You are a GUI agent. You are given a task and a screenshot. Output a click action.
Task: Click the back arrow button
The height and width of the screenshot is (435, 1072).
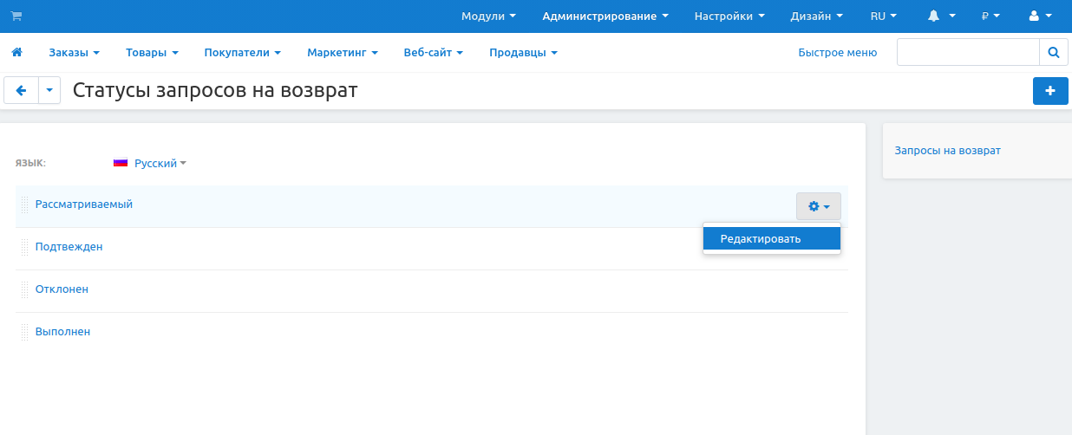pyautogui.click(x=22, y=91)
